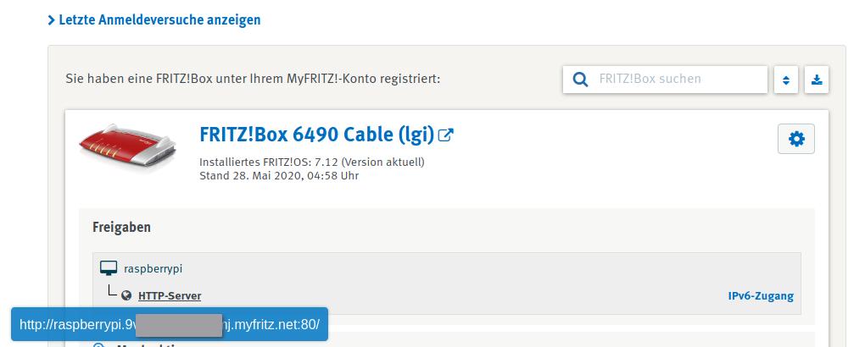This screenshot has width=865, height=347.
Task: Click the globe icon next to HTTP-Server
Action: (127, 296)
